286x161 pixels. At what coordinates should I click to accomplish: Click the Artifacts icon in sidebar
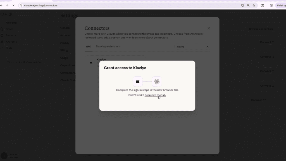point(2,42)
